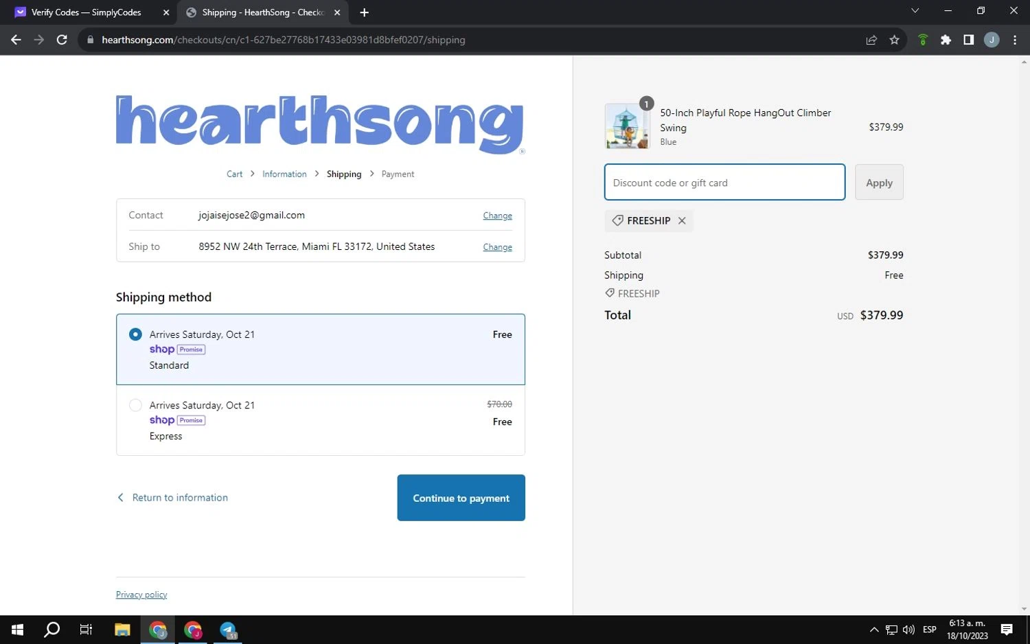The image size is (1030, 644).
Task: Click the address bar URL
Action: (x=283, y=40)
